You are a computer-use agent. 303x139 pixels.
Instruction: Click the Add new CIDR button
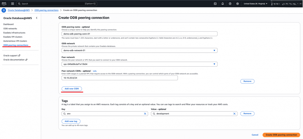tap(72, 89)
